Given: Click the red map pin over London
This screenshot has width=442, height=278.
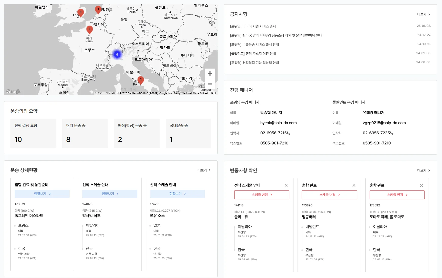Looking at the screenshot, I should click(x=80, y=12).
